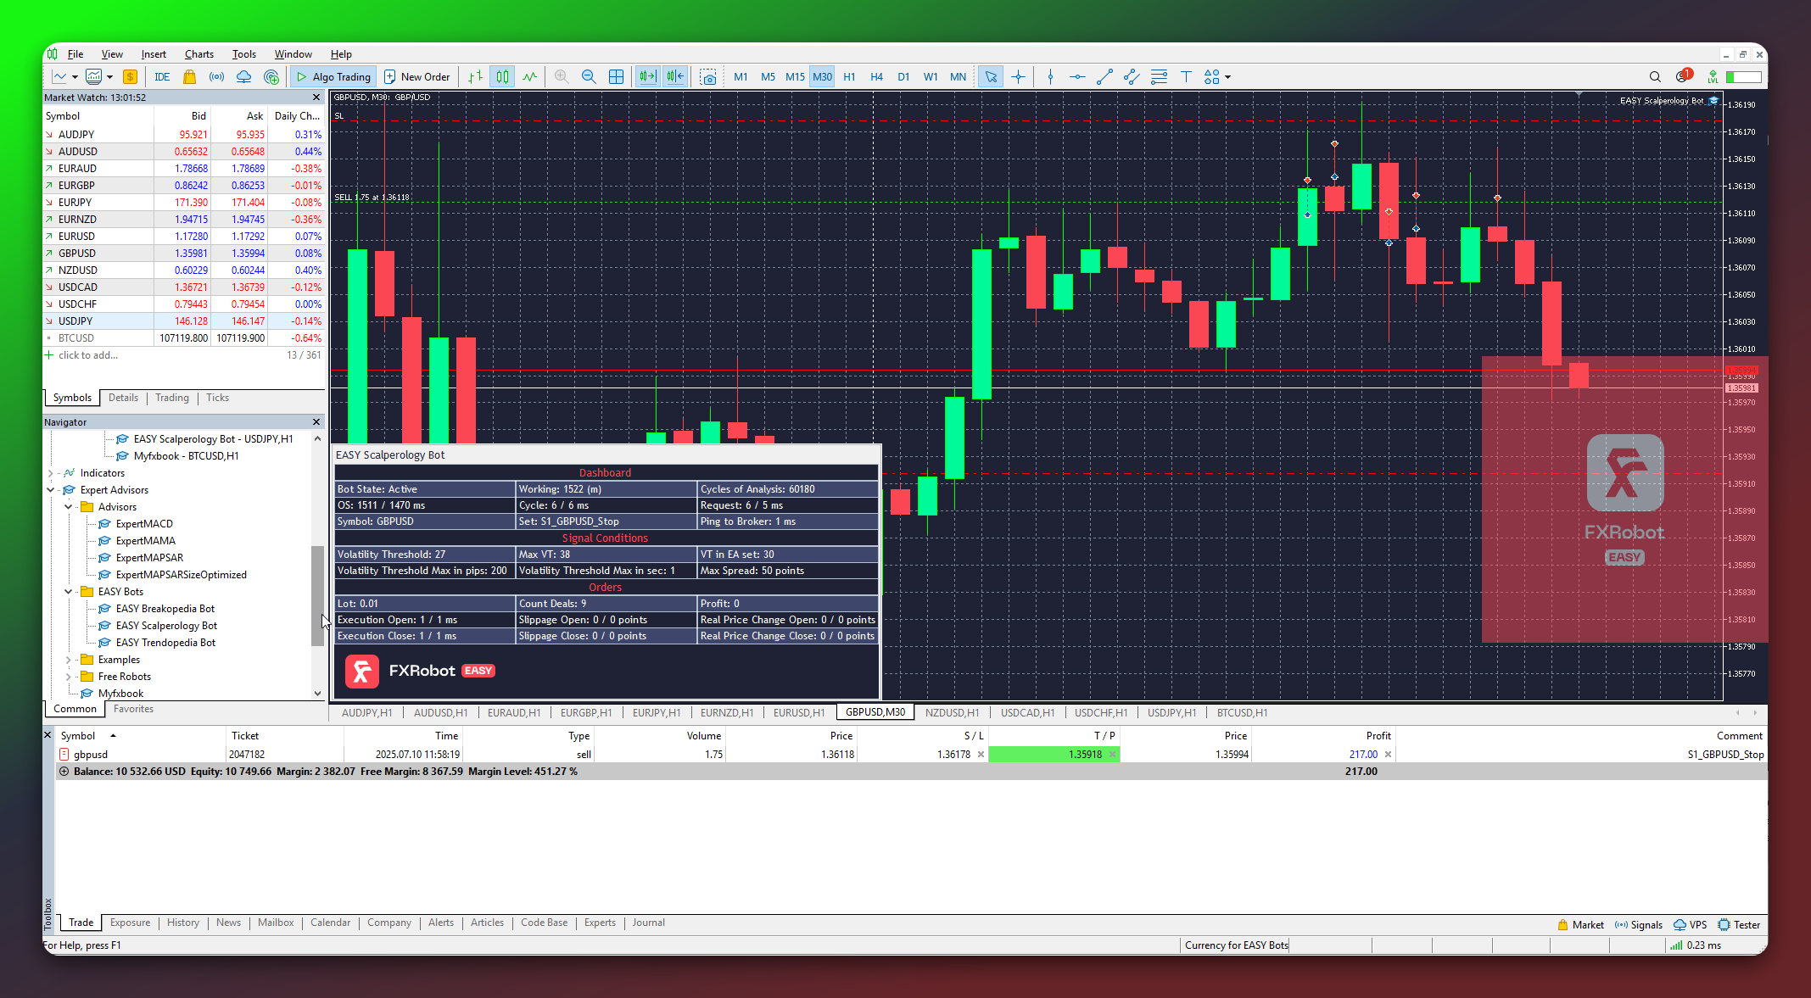Viewport: 1811px width, 998px height.
Task: Click the zoom out magnifier icon
Action: click(x=589, y=77)
